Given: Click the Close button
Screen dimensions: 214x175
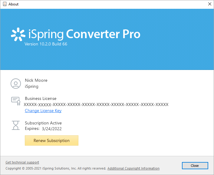Looking at the screenshot, I should [x=195, y=166].
